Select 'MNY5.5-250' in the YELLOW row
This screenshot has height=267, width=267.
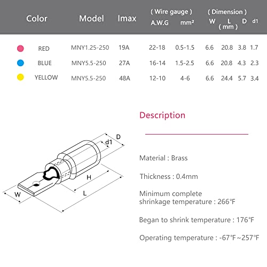tap(89, 78)
